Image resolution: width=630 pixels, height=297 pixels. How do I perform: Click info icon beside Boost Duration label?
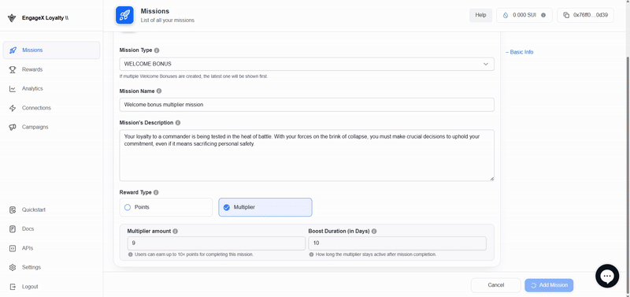374,232
